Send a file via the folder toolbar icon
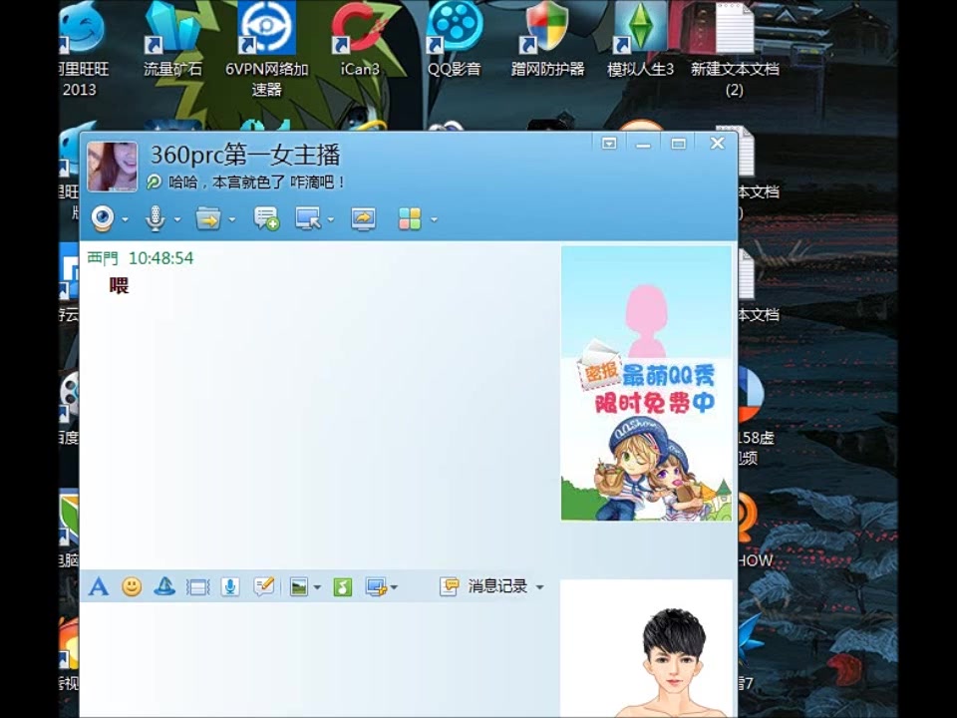957x718 pixels. click(x=206, y=218)
